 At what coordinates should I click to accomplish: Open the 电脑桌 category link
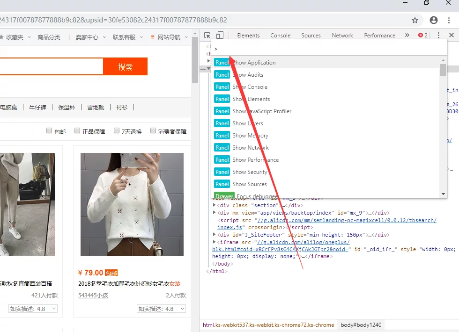point(8,107)
